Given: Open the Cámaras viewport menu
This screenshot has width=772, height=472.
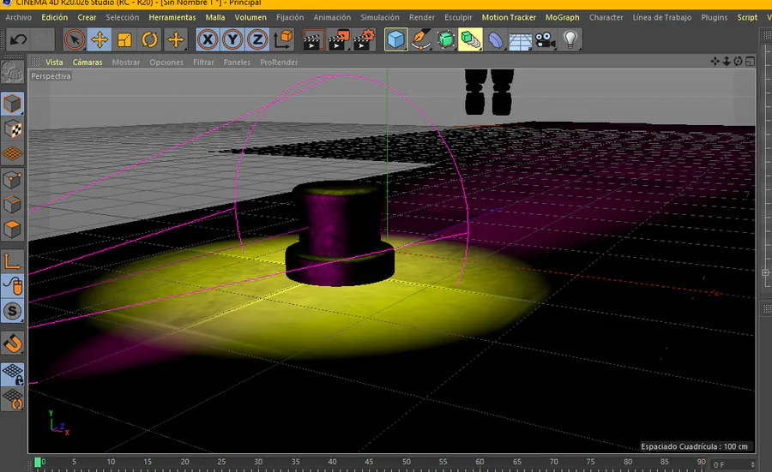Looking at the screenshot, I should point(87,63).
